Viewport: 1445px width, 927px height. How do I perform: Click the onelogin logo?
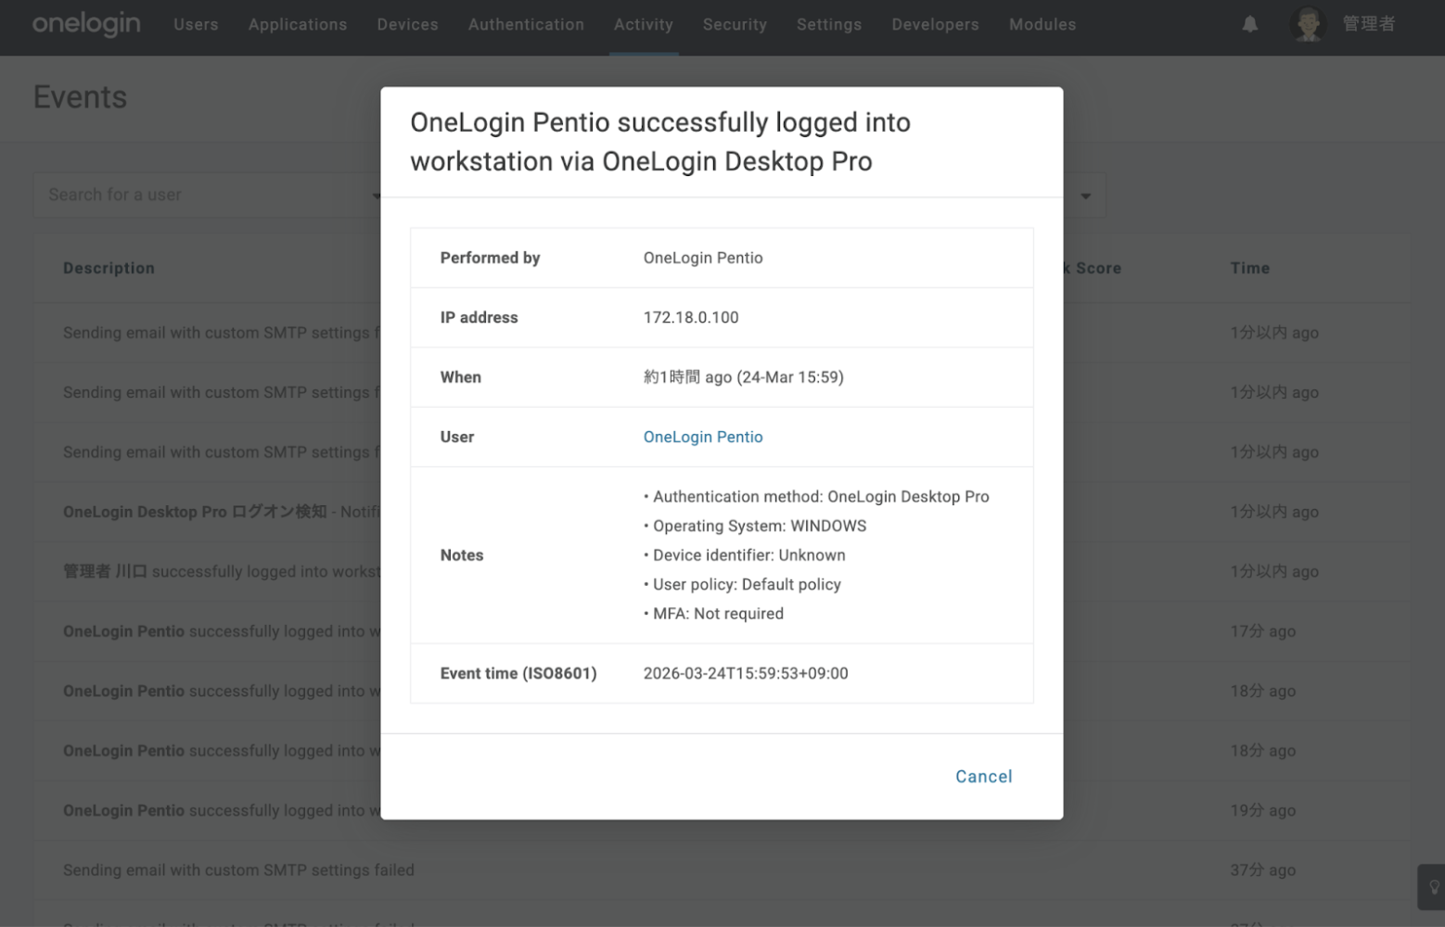click(x=86, y=24)
